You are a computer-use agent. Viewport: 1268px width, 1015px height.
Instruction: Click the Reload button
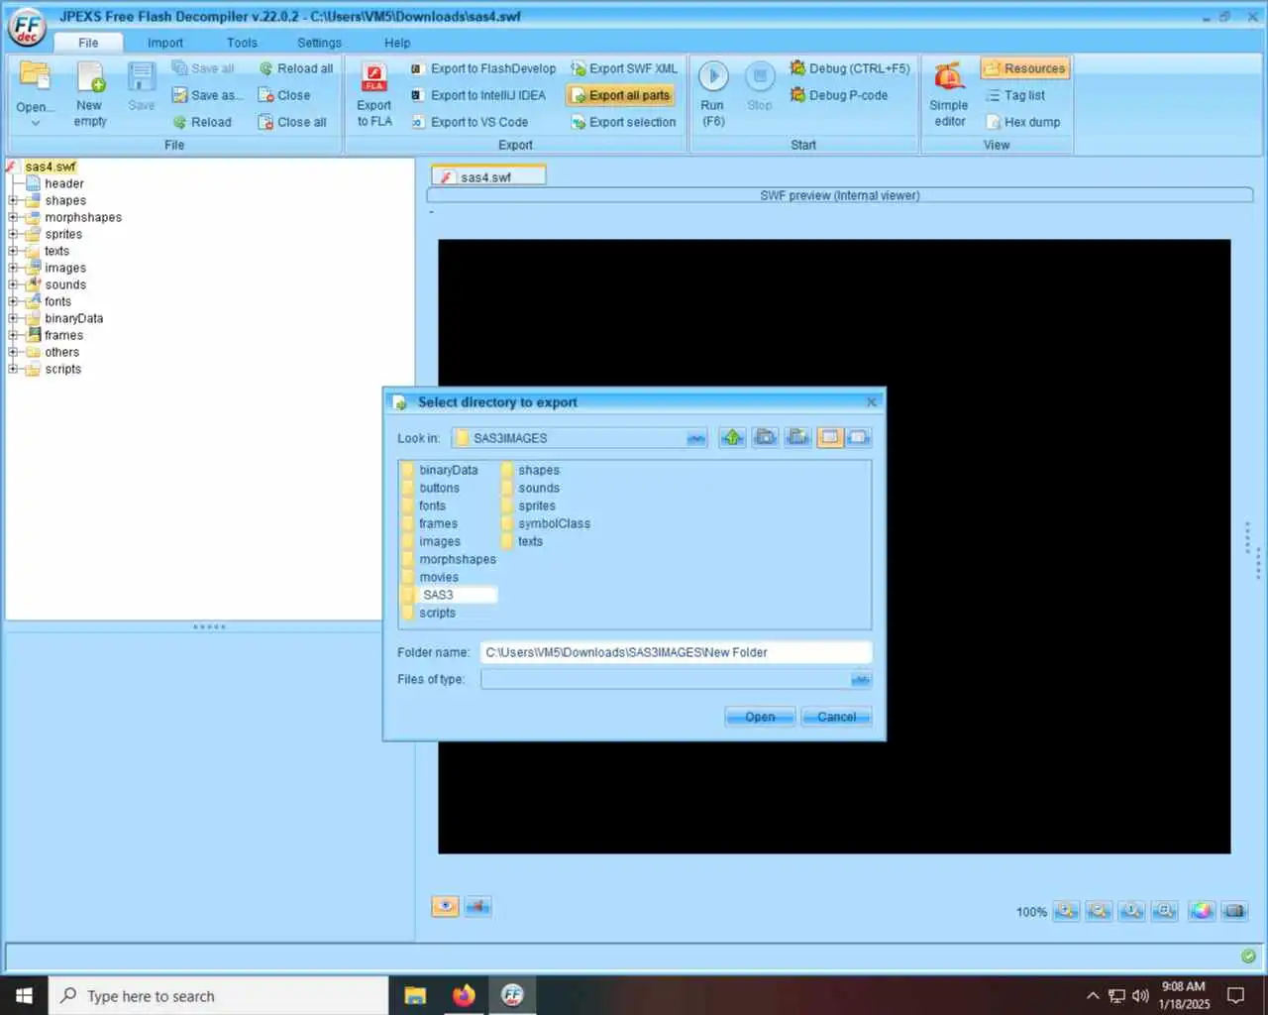[x=202, y=122]
